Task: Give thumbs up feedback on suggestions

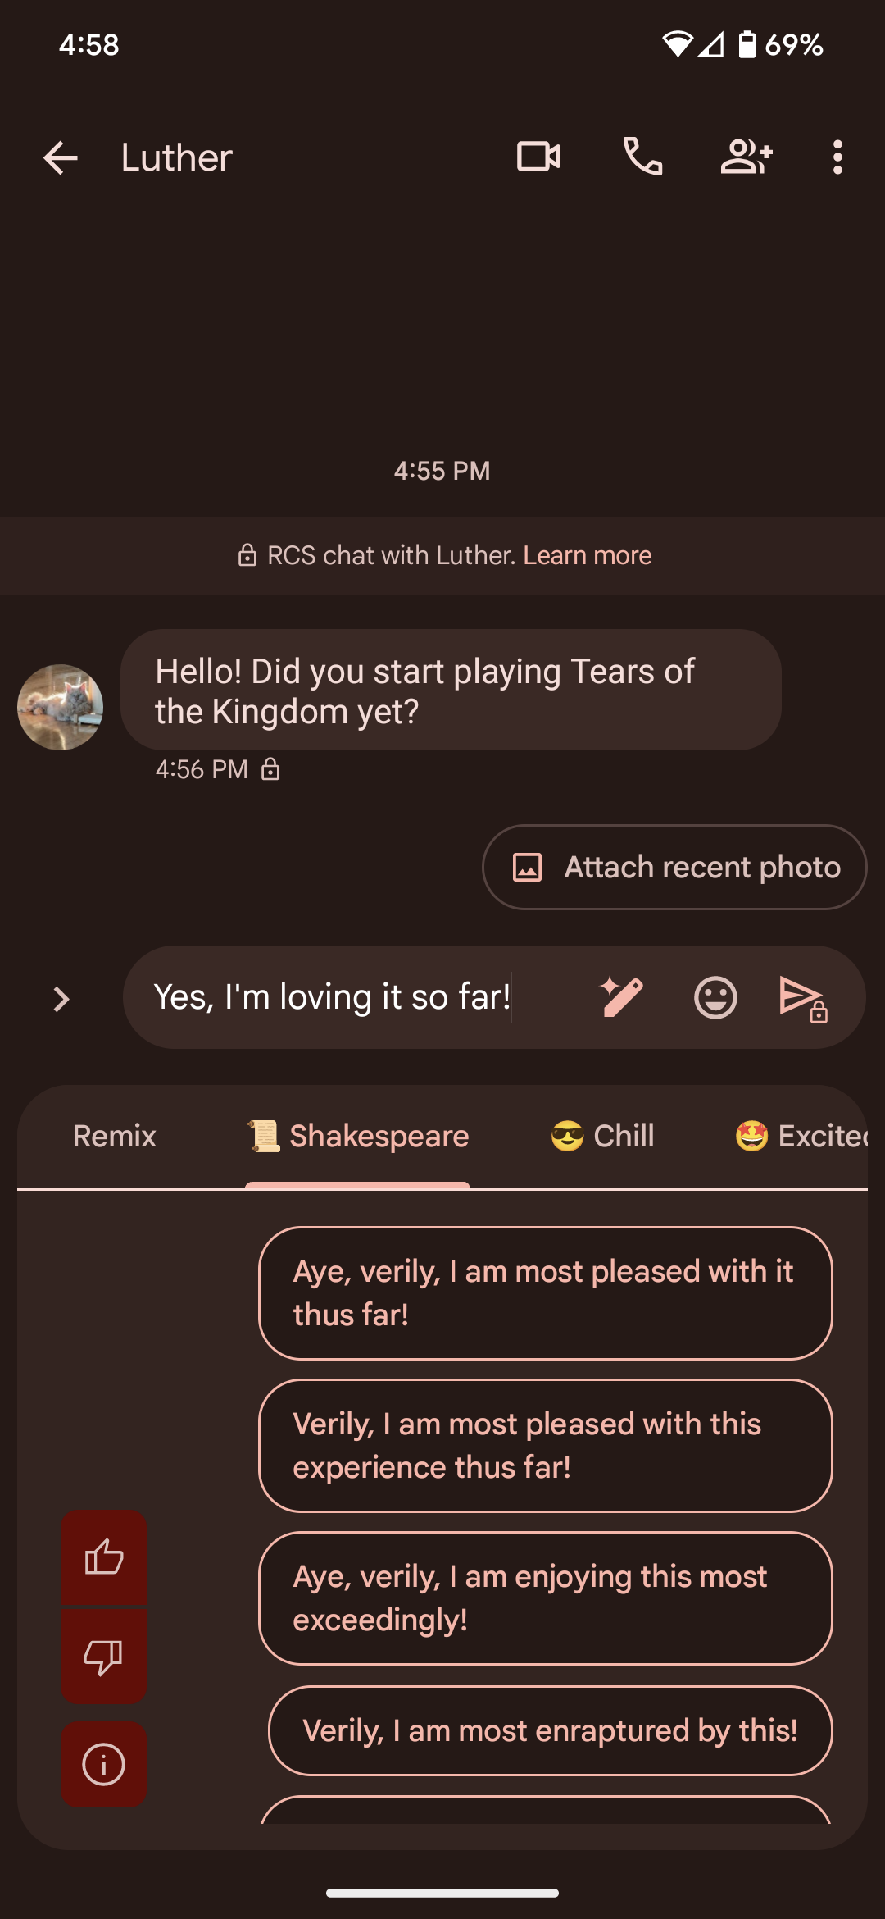Action: [x=104, y=1557]
